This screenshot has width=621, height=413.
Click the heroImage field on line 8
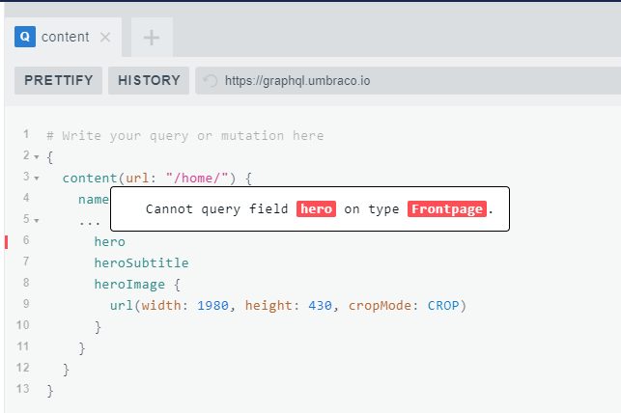click(129, 285)
